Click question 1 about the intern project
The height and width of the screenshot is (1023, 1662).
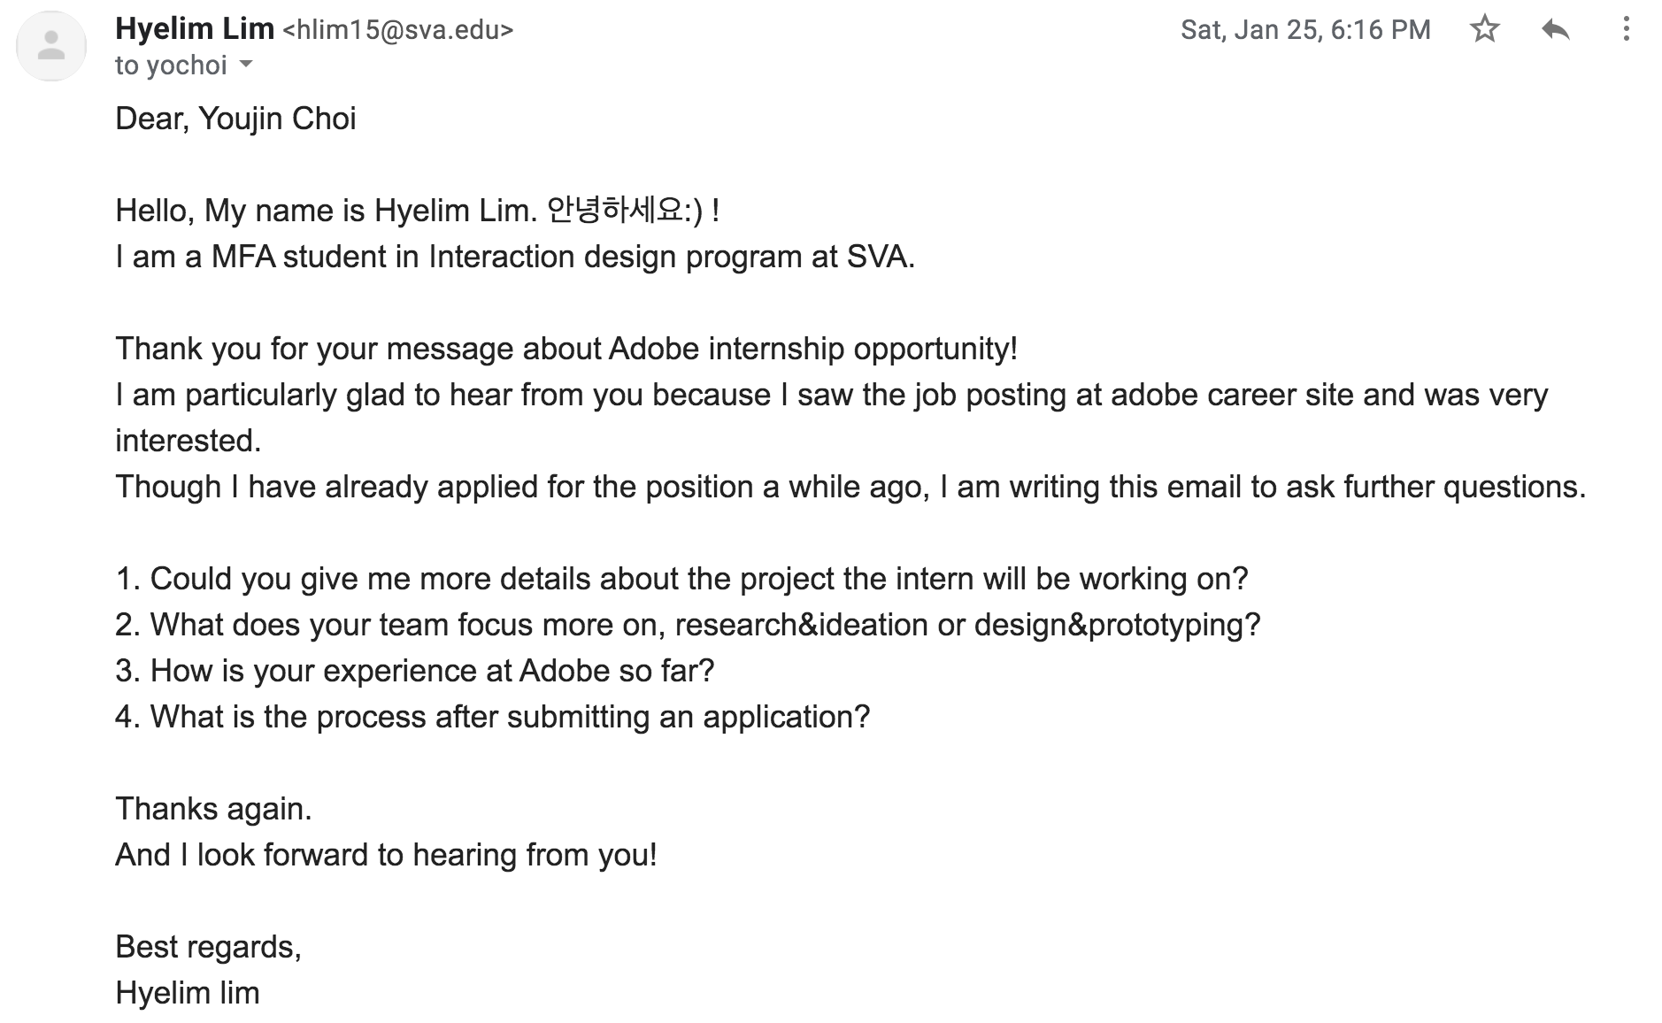(x=681, y=579)
